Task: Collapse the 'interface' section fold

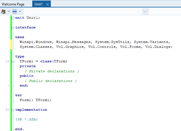Action: coord(13,28)
